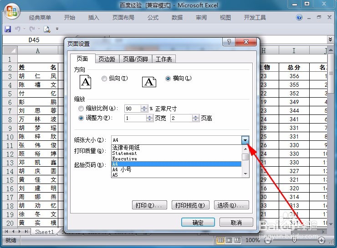This screenshot has width=337, height=248.
Task: Click the portrait page orientation icon
Action: 85,82
